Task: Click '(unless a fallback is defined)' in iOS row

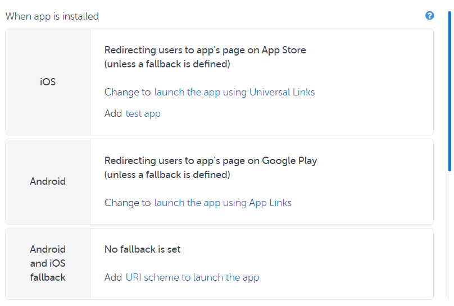Action: (x=167, y=64)
